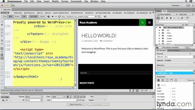Open the functions.js related file
This screenshot has height=110, width=195.
coord(89,13)
